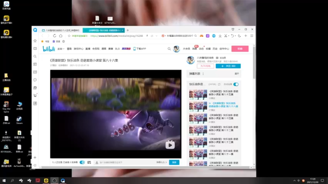Open the browser hamburger main menu
The width and height of the screenshot is (328, 184).
(252, 36)
